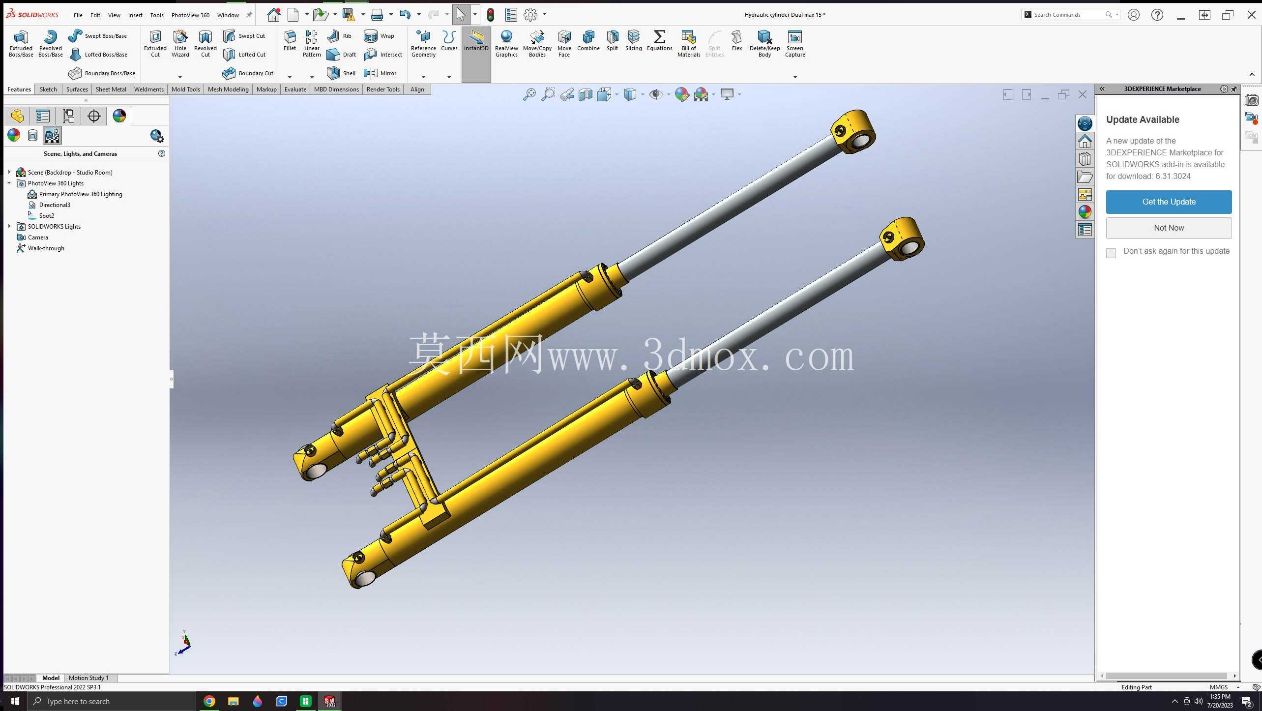Start the Screen Capture tool
The width and height of the screenshot is (1262, 711).
click(x=794, y=43)
